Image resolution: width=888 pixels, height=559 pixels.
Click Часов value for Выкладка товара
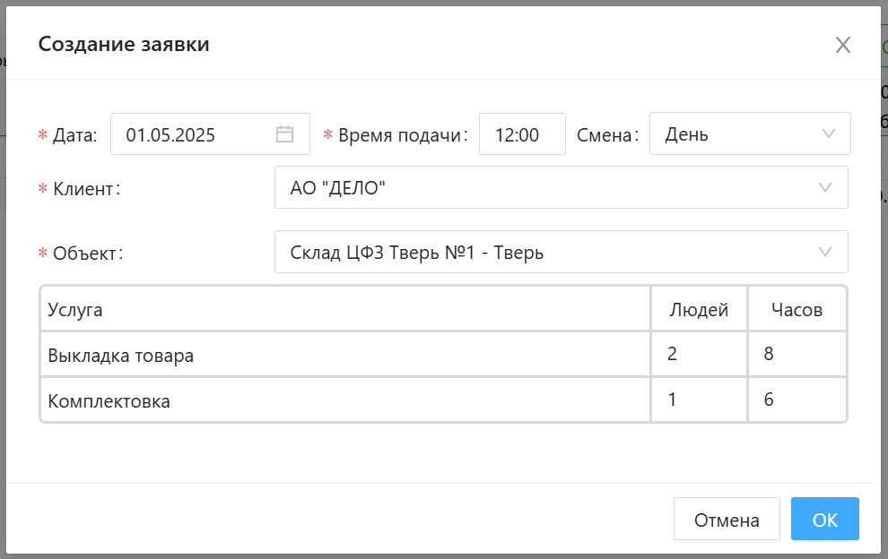tap(797, 354)
